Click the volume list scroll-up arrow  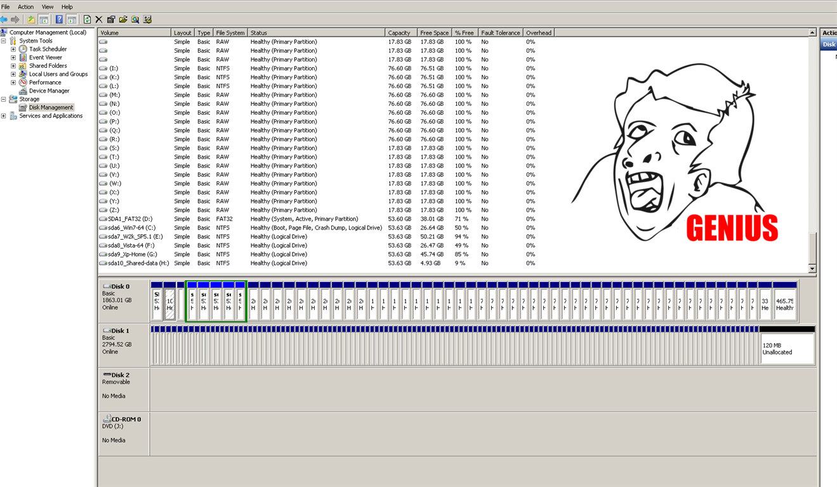(812, 32)
